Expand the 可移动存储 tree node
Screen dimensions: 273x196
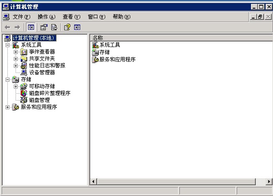click(x=16, y=86)
